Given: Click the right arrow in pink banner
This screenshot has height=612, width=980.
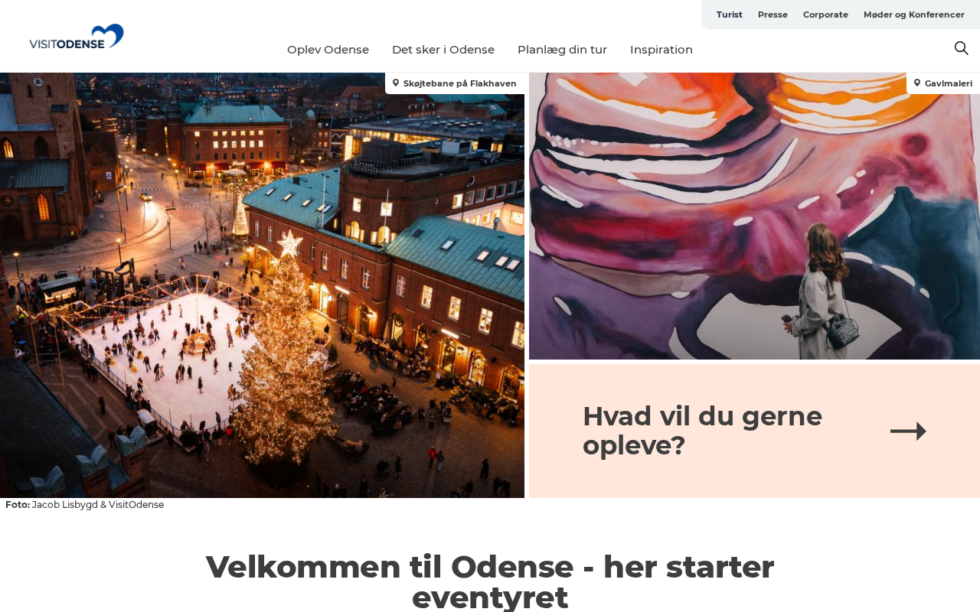Looking at the screenshot, I should (908, 431).
